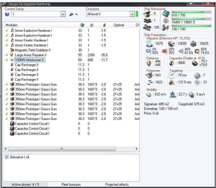The image size is (216, 188).
Task: Click the kinetic resistance icon
Action: tap(181, 51)
